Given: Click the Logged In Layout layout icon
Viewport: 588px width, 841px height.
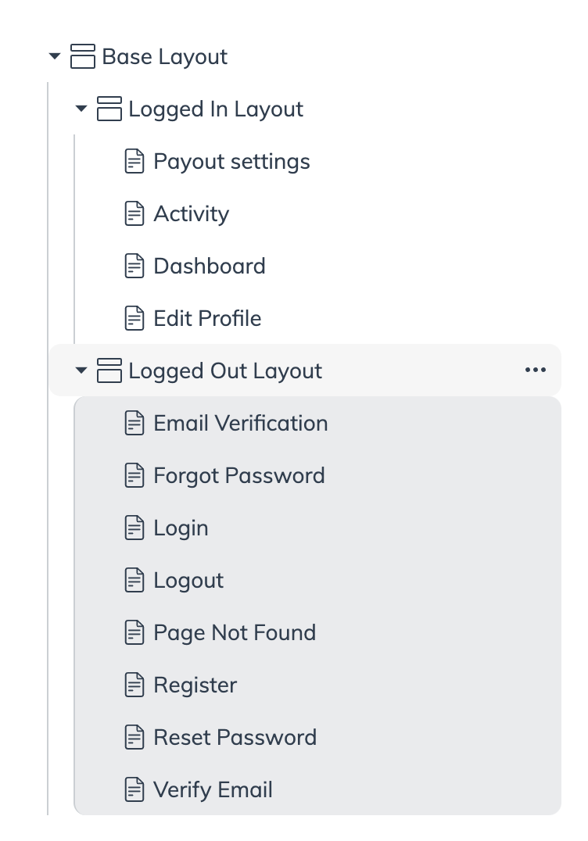Looking at the screenshot, I should [x=109, y=109].
